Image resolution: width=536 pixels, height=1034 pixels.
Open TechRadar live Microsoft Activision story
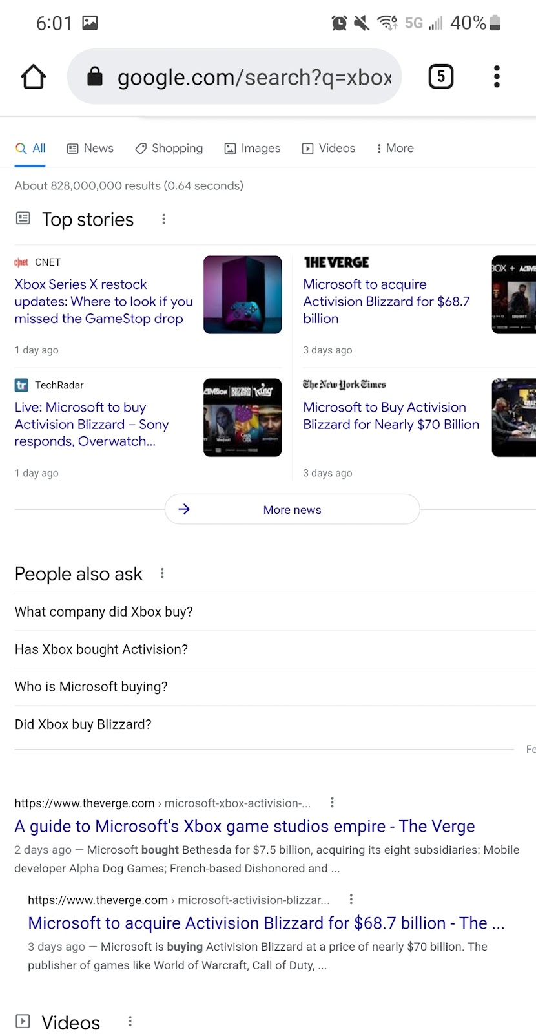(92, 424)
